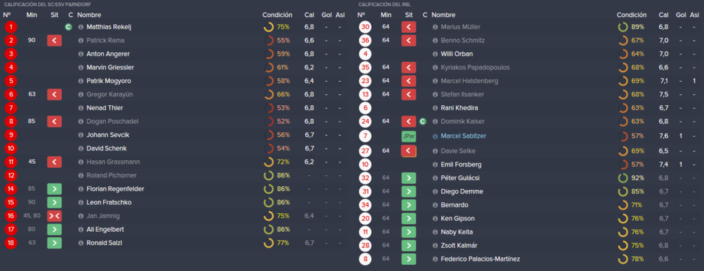
Task: Open Marcel Sabitzer player profile link
Action: coord(463,135)
